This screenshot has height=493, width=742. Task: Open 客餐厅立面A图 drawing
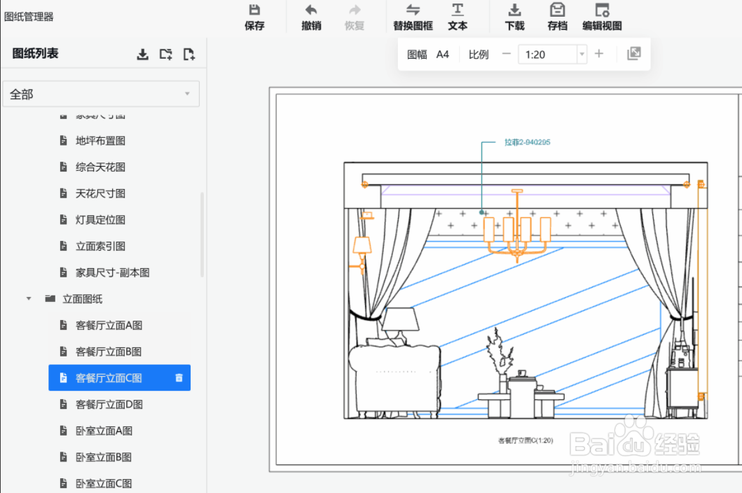109,325
